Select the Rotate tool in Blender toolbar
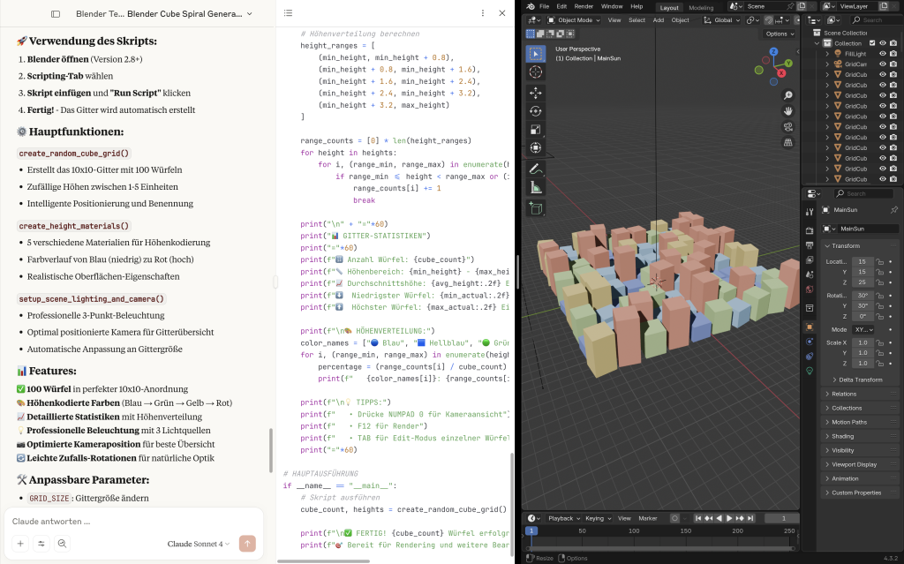The height and width of the screenshot is (564, 904). point(536,111)
